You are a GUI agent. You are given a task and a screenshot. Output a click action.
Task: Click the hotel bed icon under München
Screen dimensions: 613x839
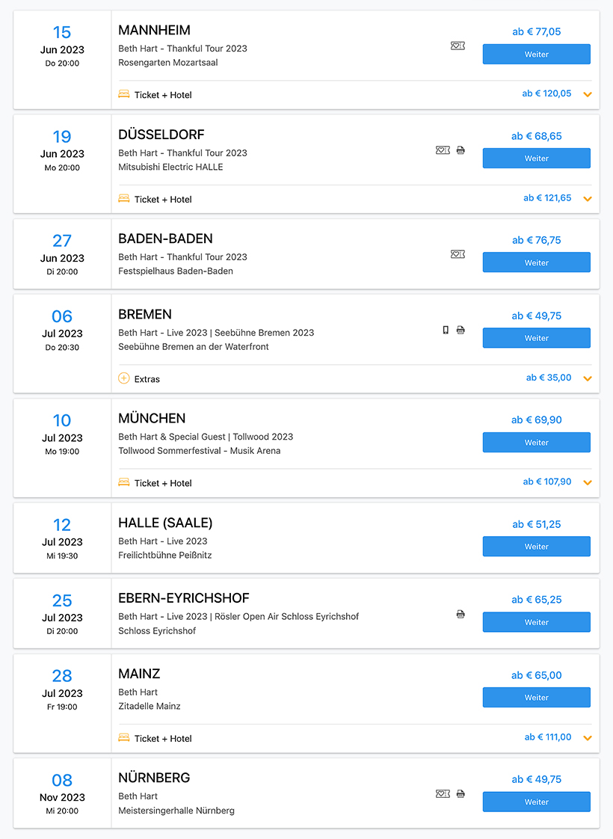(x=124, y=482)
